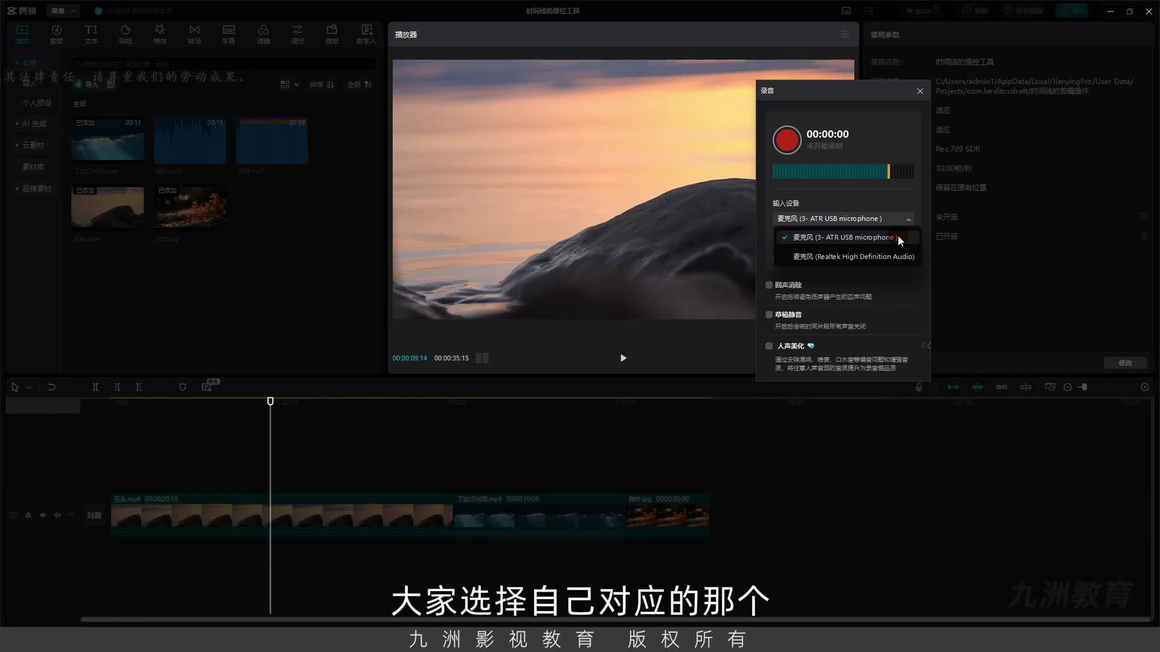Viewport: 1160px width, 652px height.
Task: Select the audio clip thumbnail with duration 00:19
Action: [190, 140]
